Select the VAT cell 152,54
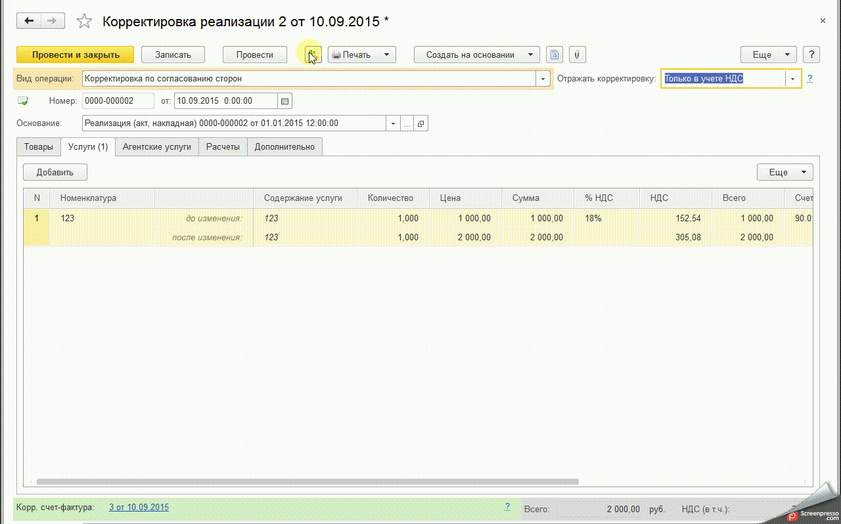Image resolution: width=841 pixels, height=524 pixels. [675, 219]
